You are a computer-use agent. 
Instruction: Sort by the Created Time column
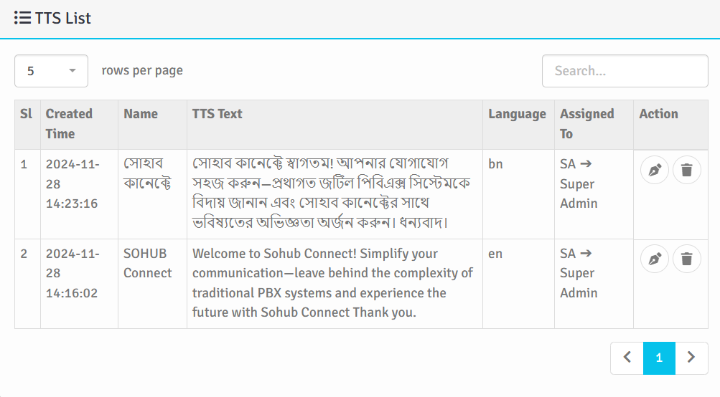(69, 123)
